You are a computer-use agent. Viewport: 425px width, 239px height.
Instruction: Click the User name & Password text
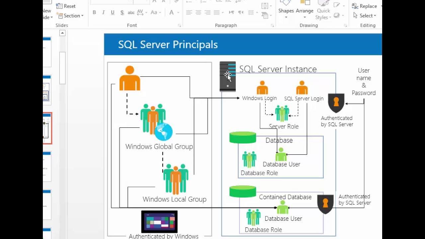click(364, 82)
